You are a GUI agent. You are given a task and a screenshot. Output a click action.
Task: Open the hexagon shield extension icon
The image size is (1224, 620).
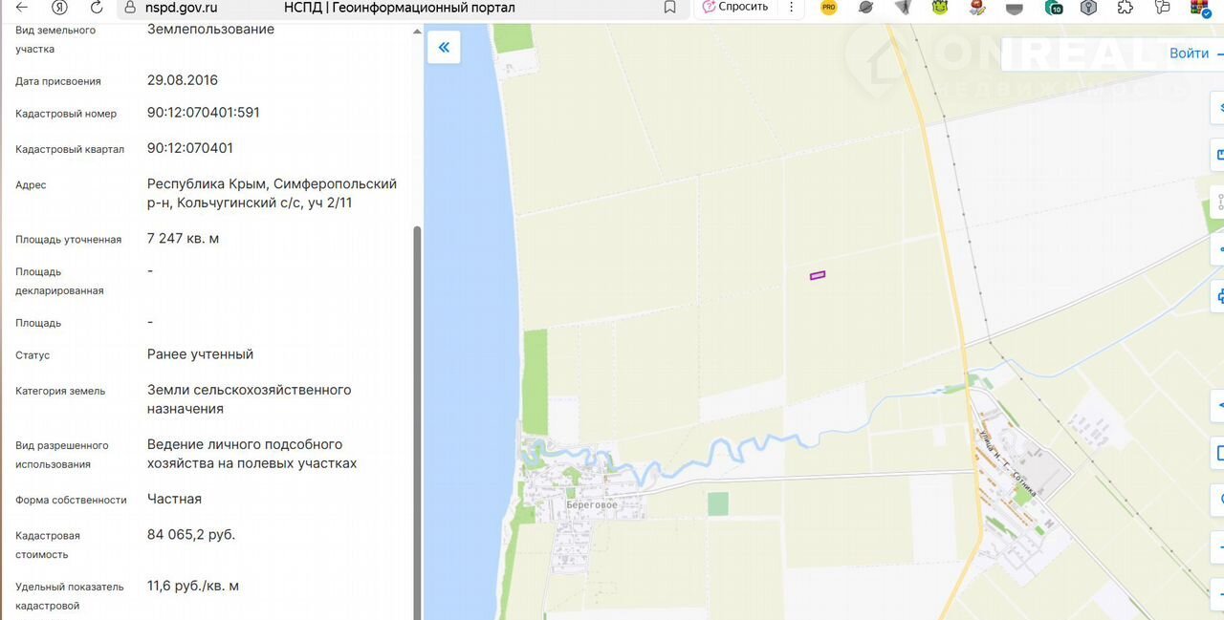1088,8
